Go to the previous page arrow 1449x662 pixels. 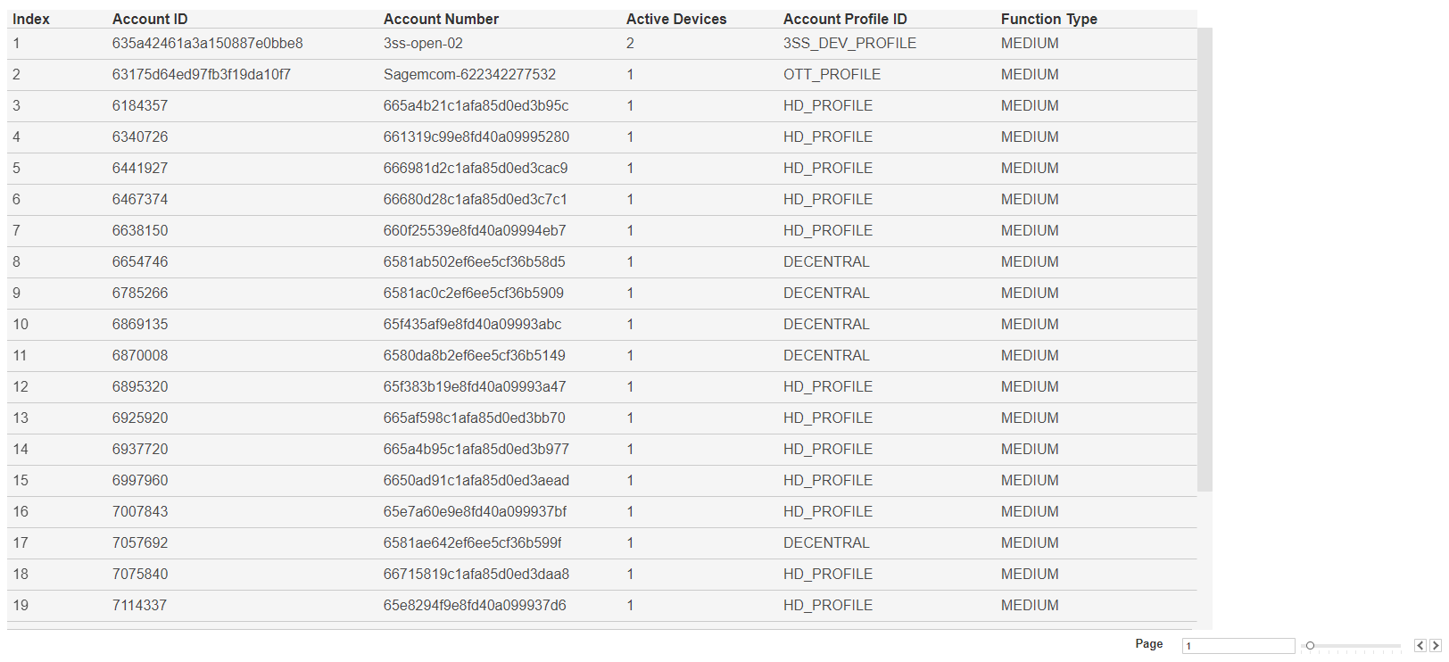pyautogui.click(x=1420, y=645)
